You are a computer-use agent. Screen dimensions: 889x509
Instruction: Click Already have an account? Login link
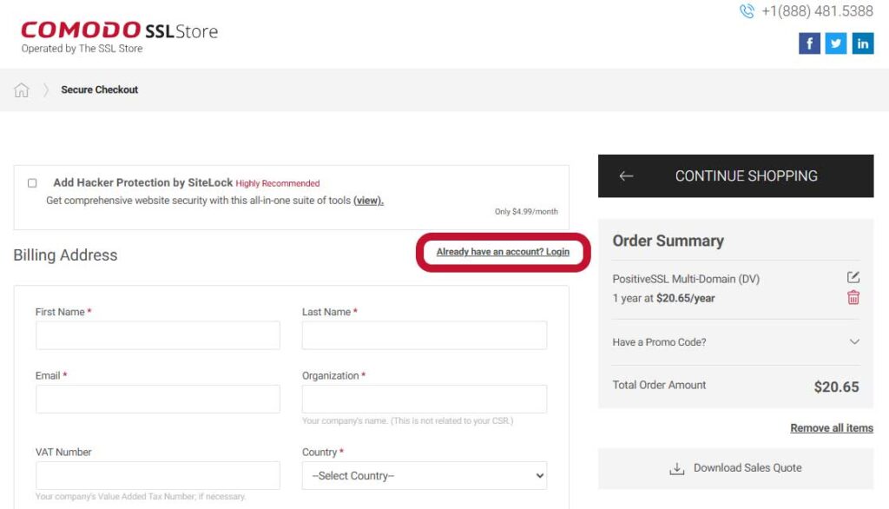click(503, 252)
